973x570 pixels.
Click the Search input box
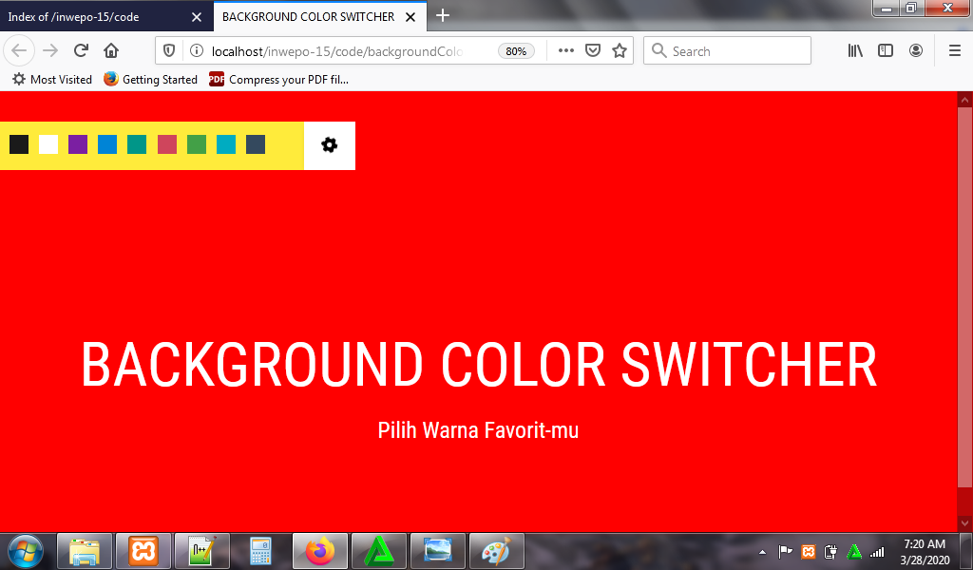[x=727, y=51]
